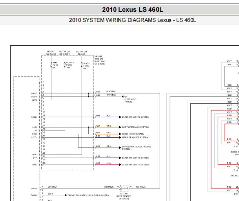Click the "LIN1" terminal label
This screenshot has width=239, height=201.
tap(35, 127)
